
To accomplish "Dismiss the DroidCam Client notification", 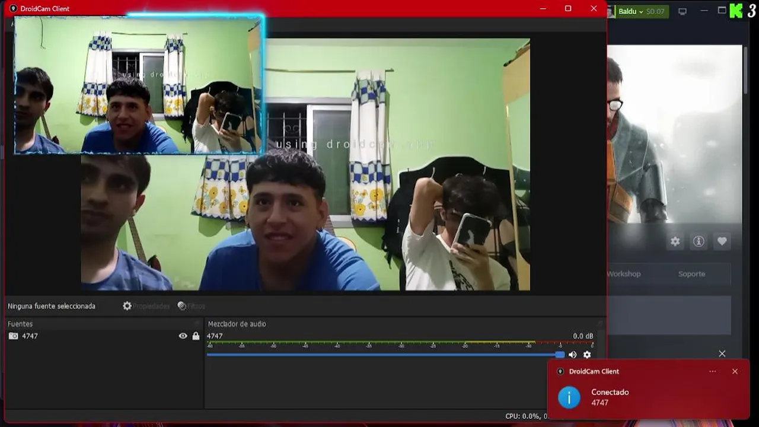I will 735,371.
